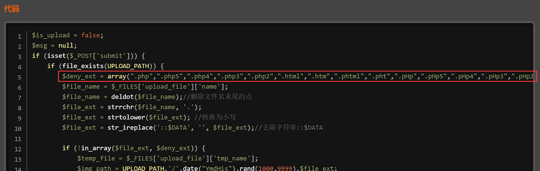
Task: Click line number 1 in the gutter
Action: [19, 36]
